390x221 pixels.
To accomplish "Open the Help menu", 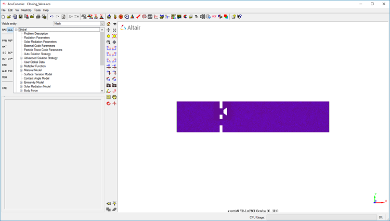I will pos(46,10).
